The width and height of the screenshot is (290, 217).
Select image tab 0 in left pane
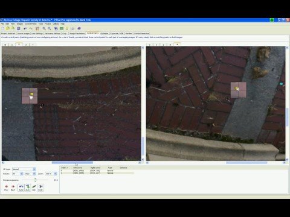click(5, 45)
